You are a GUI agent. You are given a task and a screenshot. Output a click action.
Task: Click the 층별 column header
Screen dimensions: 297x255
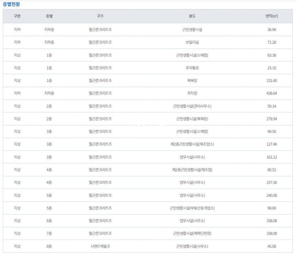tap(49, 17)
